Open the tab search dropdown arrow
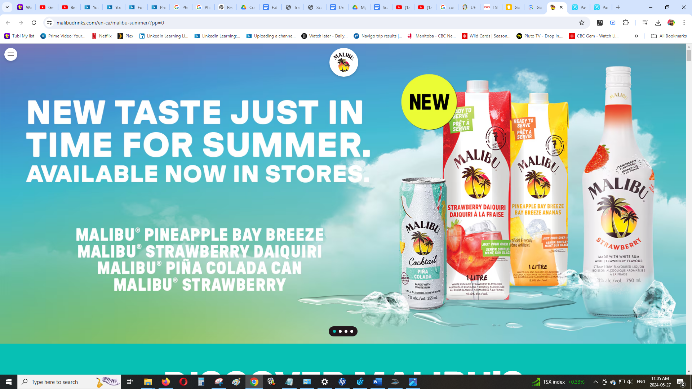The width and height of the screenshot is (692, 389). [7, 7]
